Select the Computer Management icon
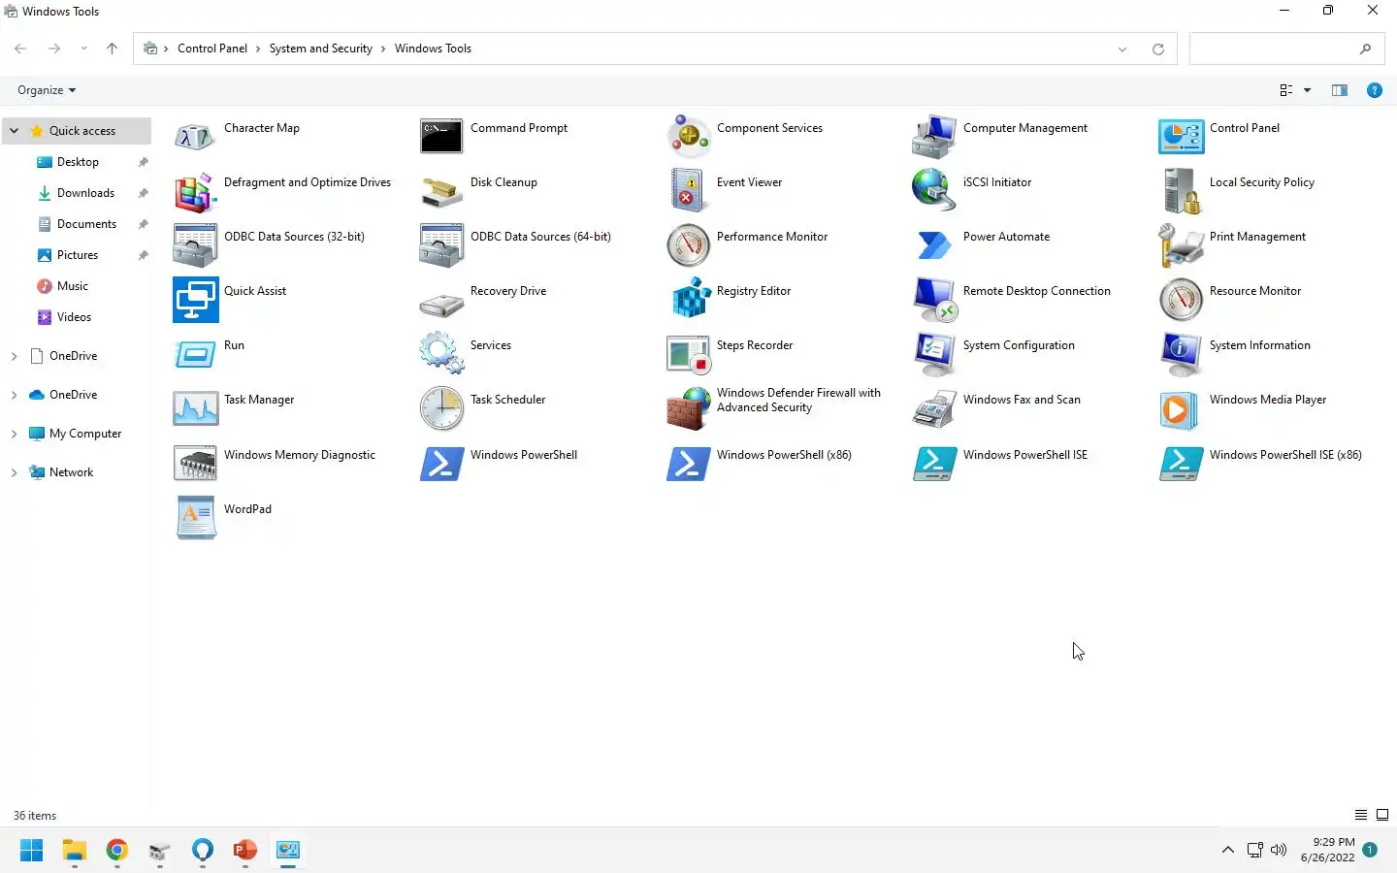 point(934,137)
